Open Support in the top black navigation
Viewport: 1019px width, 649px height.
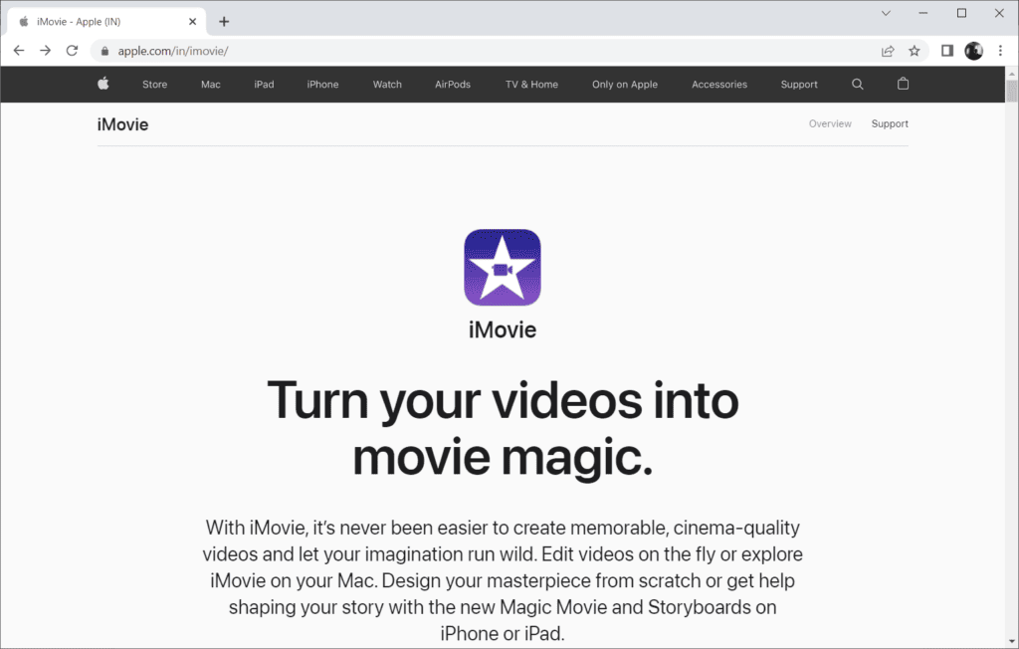coord(799,84)
